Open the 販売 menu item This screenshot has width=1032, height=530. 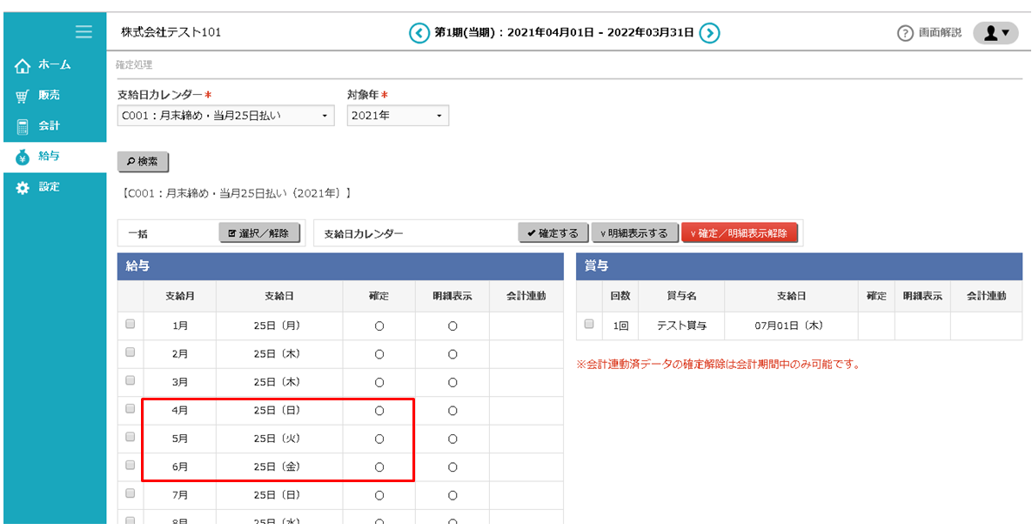[50, 96]
